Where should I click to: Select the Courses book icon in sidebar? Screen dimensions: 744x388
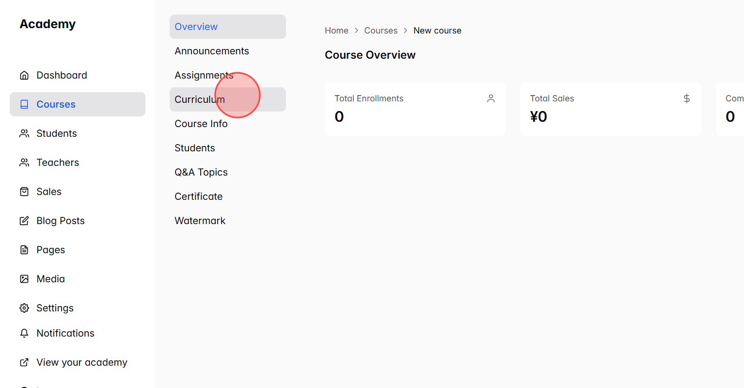pos(24,104)
